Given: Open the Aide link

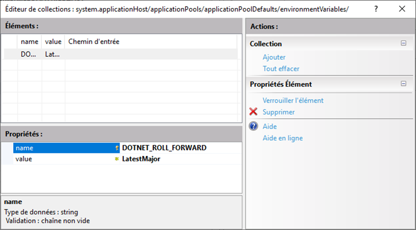Looking at the screenshot, I should [x=269, y=127].
